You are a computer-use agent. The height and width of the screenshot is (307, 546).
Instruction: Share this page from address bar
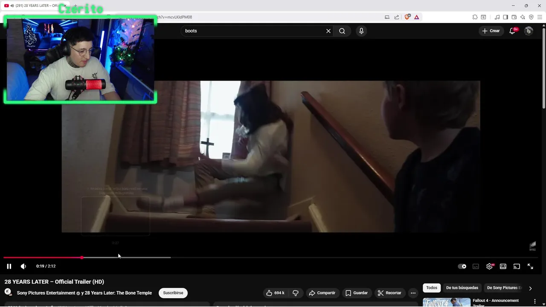coord(397,17)
